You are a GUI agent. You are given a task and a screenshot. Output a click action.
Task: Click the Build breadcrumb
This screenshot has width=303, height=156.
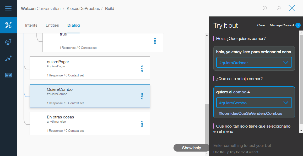click(110, 9)
